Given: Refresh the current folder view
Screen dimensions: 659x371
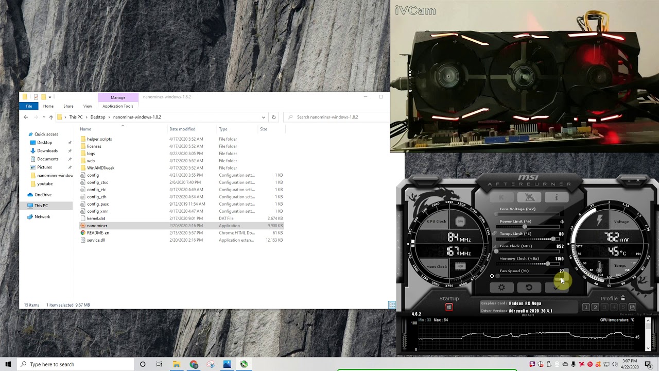Looking at the screenshot, I should (x=273, y=117).
